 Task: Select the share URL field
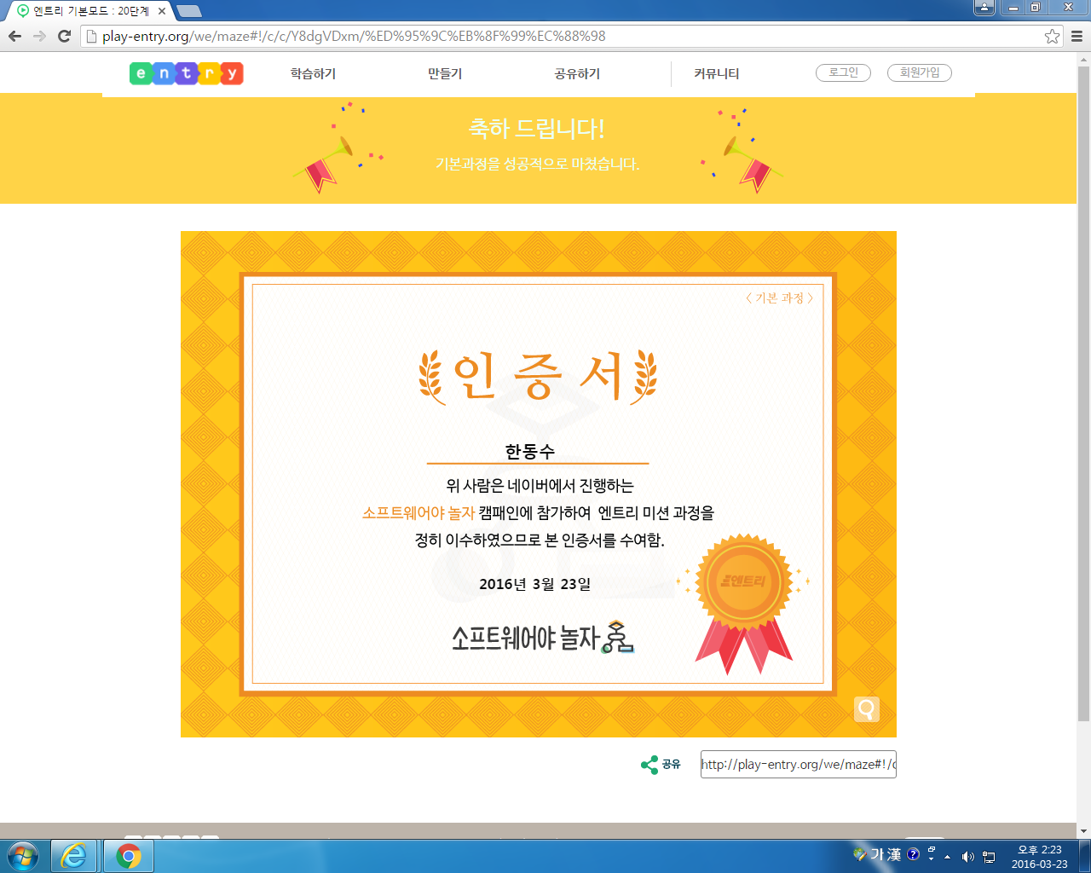coord(799,765)
